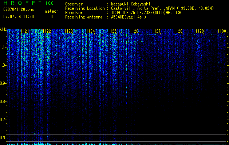Click the 0.8 kHz axis label

coord(3,101)
